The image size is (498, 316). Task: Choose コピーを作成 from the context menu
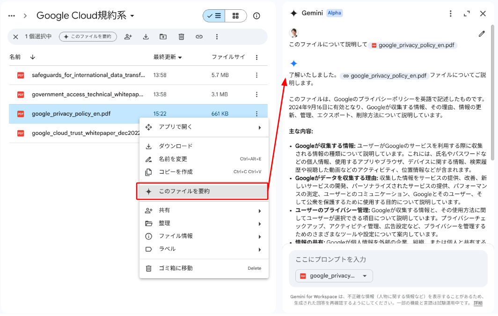204,172
